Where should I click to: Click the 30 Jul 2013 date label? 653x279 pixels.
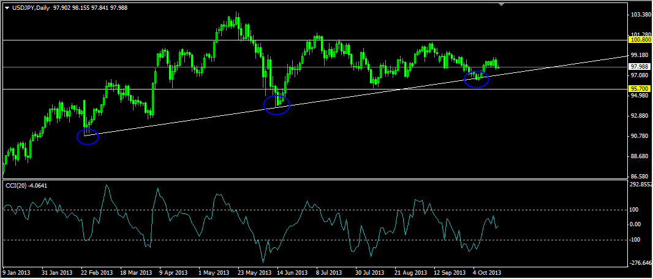click(370, 272)
